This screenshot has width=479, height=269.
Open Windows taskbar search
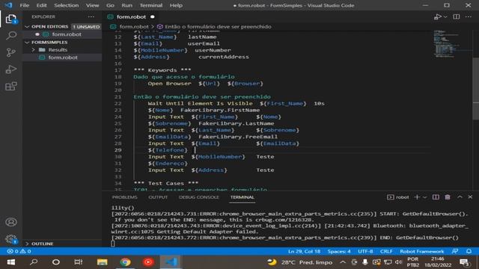click(x=34, y=262)
